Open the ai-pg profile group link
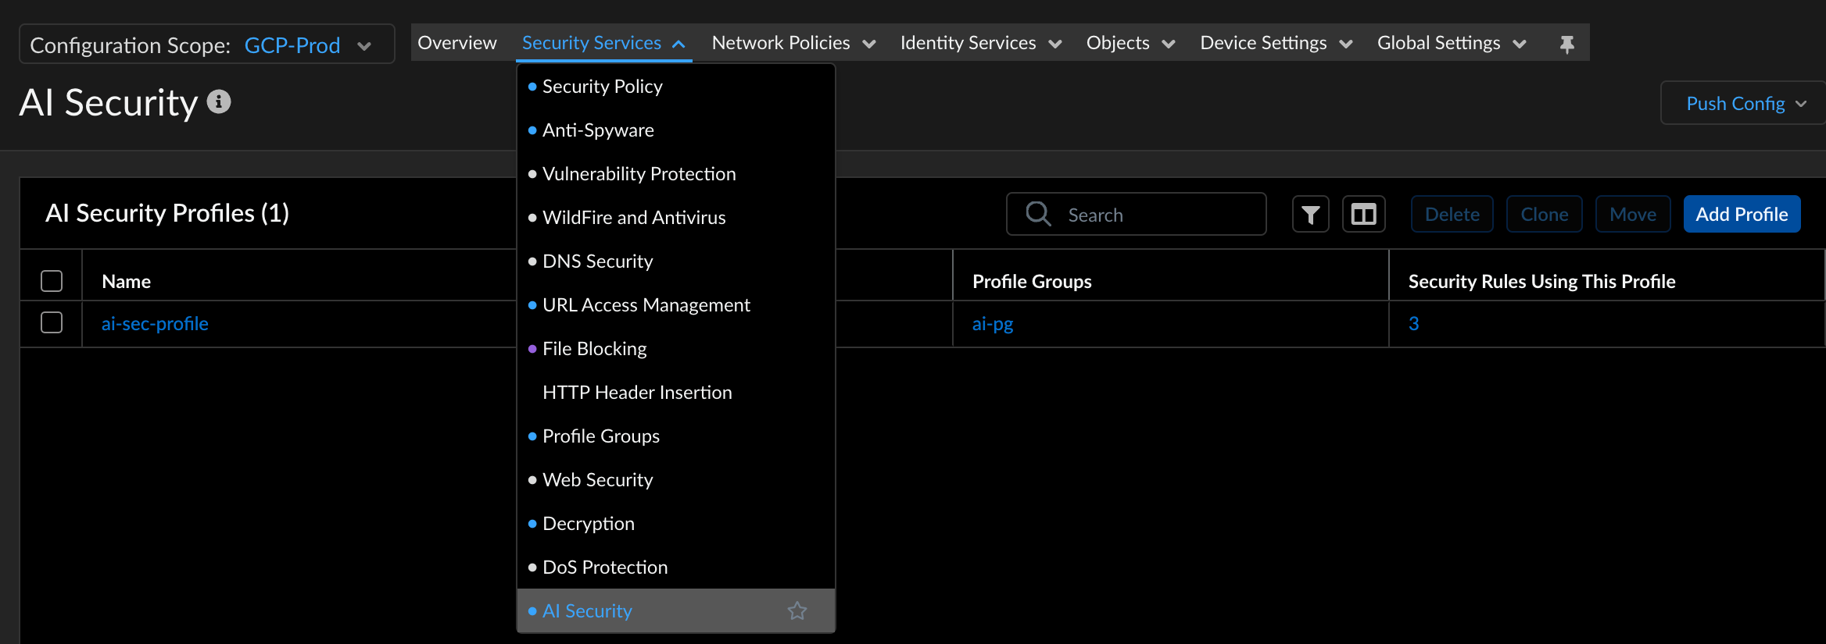 [x=992, y=324]
